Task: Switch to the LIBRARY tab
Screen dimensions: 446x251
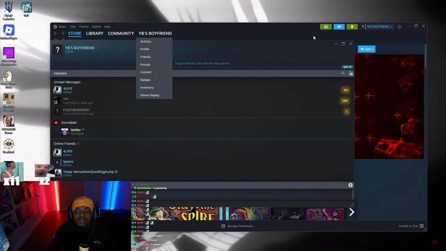Action: tap(95, 33)
